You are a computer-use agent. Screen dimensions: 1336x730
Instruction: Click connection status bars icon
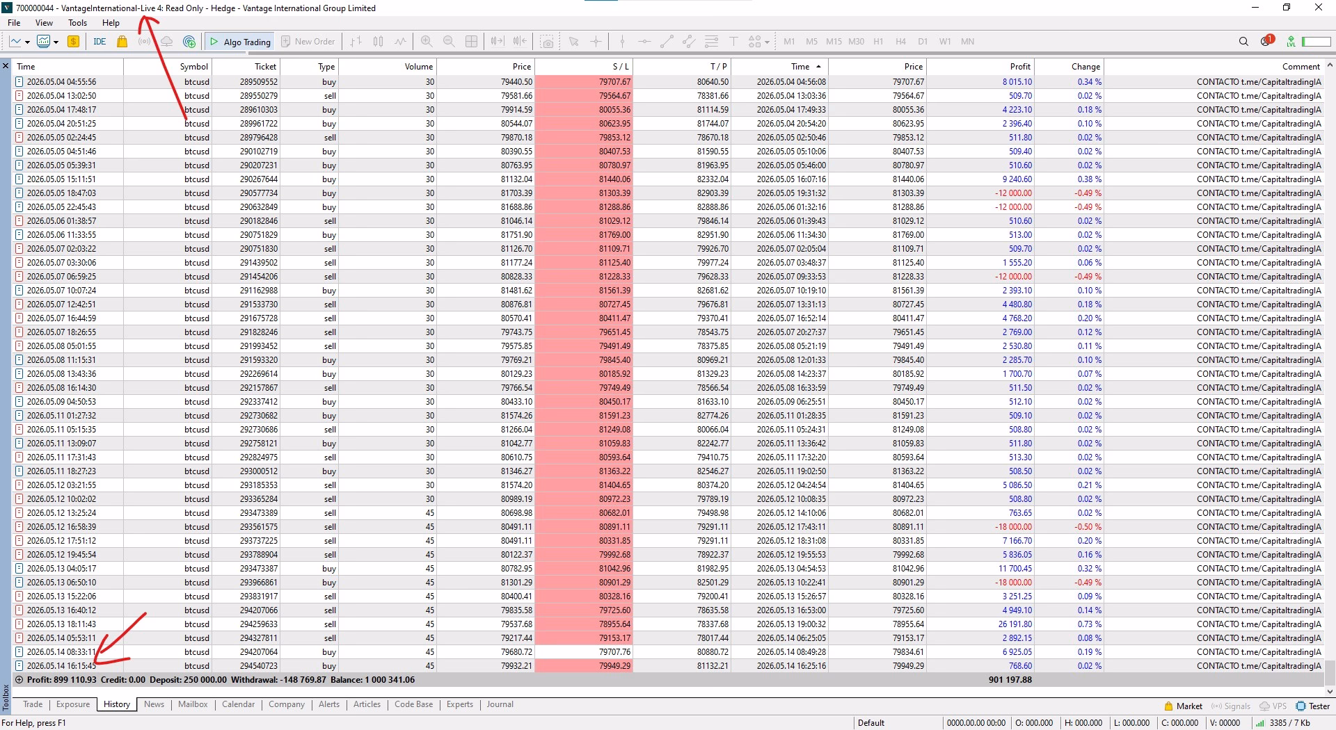[x=1260, y=723]
